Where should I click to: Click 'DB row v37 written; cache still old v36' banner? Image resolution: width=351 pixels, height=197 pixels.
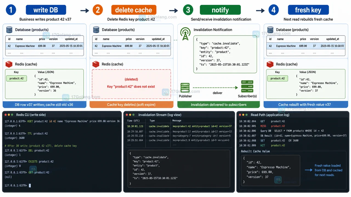point(44,105)
